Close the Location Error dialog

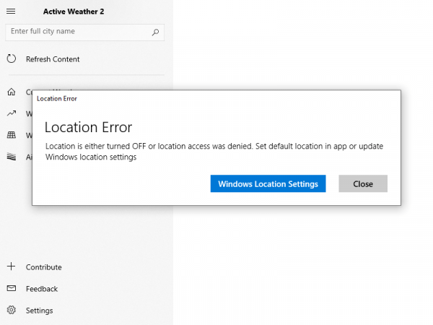(x=363, y=183)
